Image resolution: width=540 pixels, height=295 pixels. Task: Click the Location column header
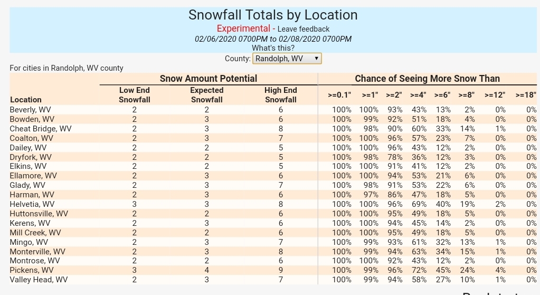click(26, 99)
